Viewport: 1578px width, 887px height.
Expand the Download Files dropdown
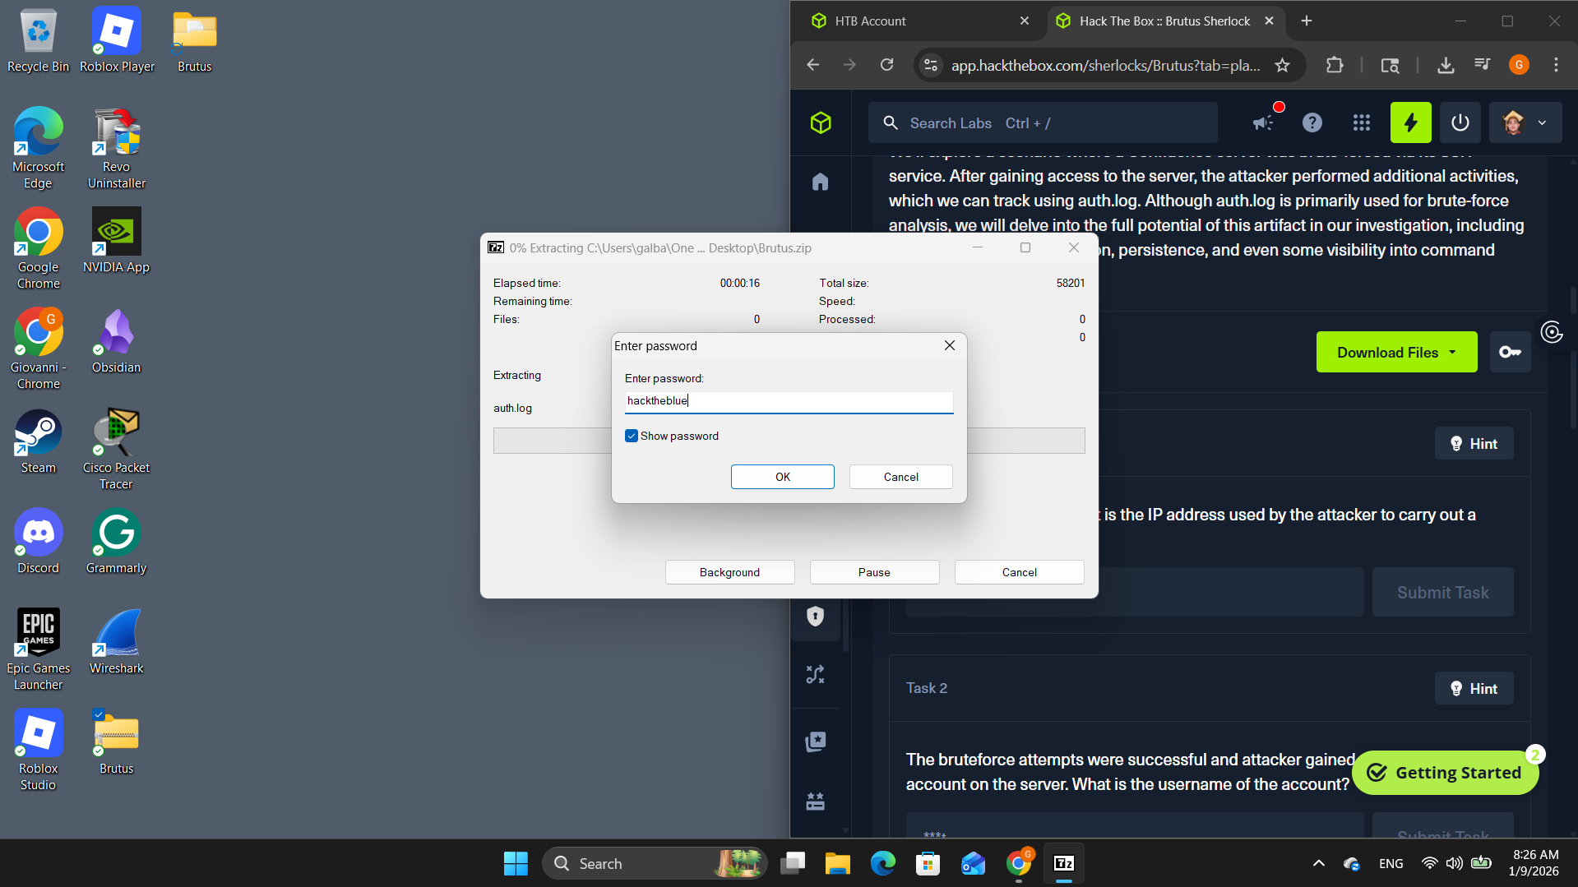[1396, 352]
